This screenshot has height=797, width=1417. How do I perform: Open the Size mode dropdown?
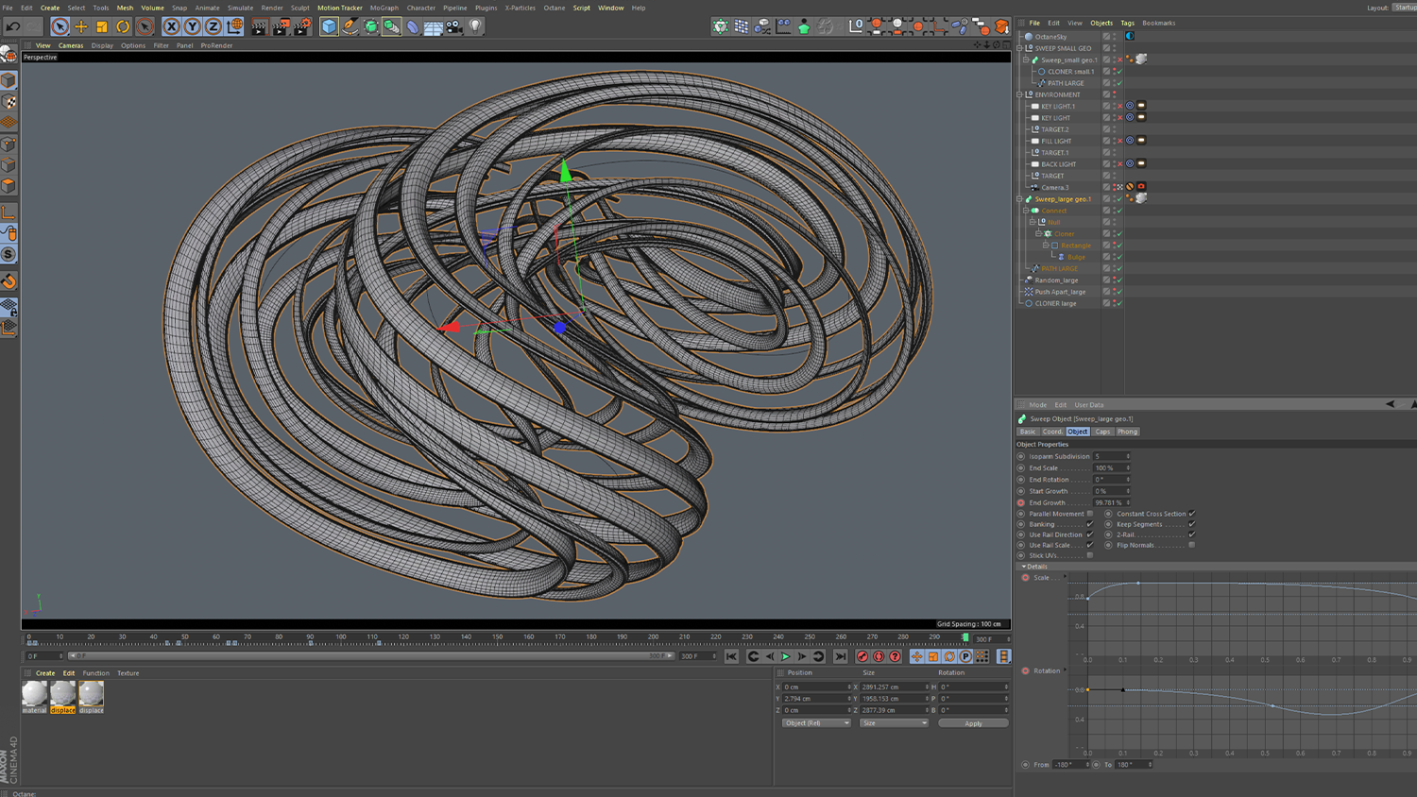[894, 723]
